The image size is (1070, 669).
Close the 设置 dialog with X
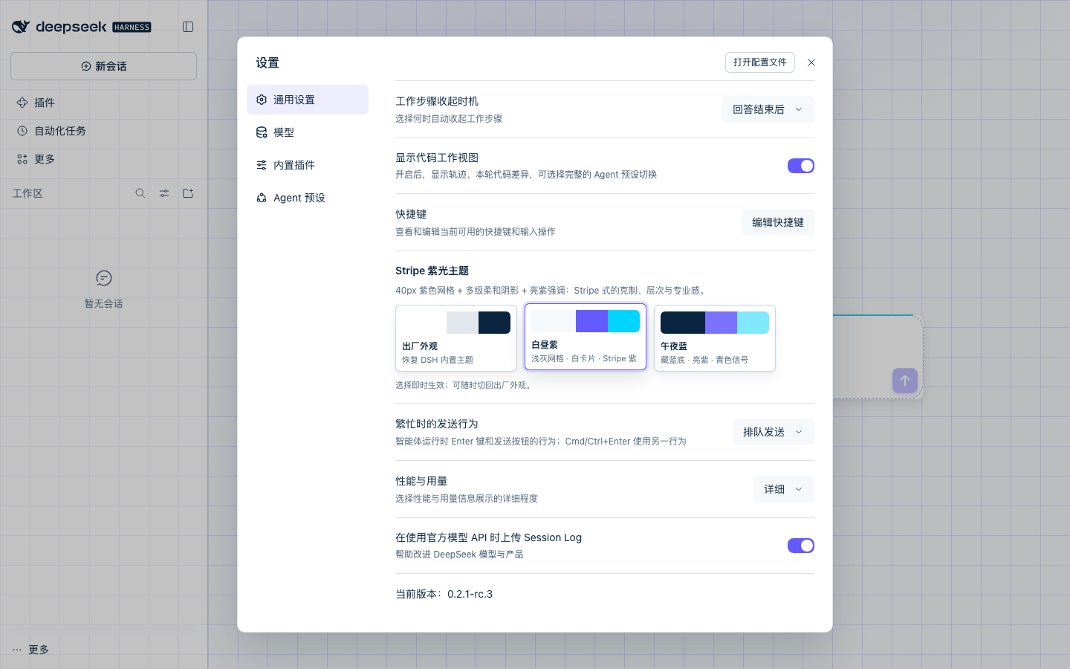pos(811,62)
